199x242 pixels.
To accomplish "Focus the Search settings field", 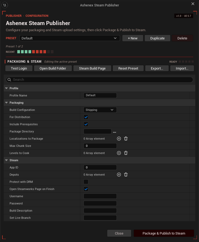I will [99, 80].
